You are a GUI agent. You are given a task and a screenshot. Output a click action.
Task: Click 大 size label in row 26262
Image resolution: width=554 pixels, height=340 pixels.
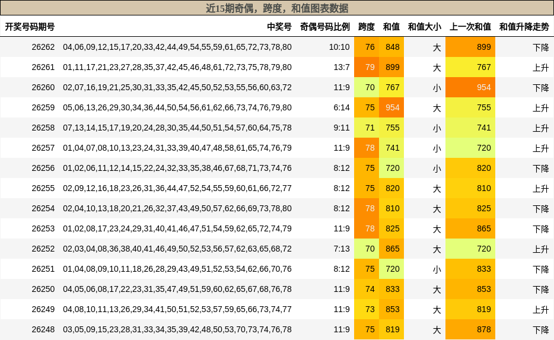click(x=437, y=47)
